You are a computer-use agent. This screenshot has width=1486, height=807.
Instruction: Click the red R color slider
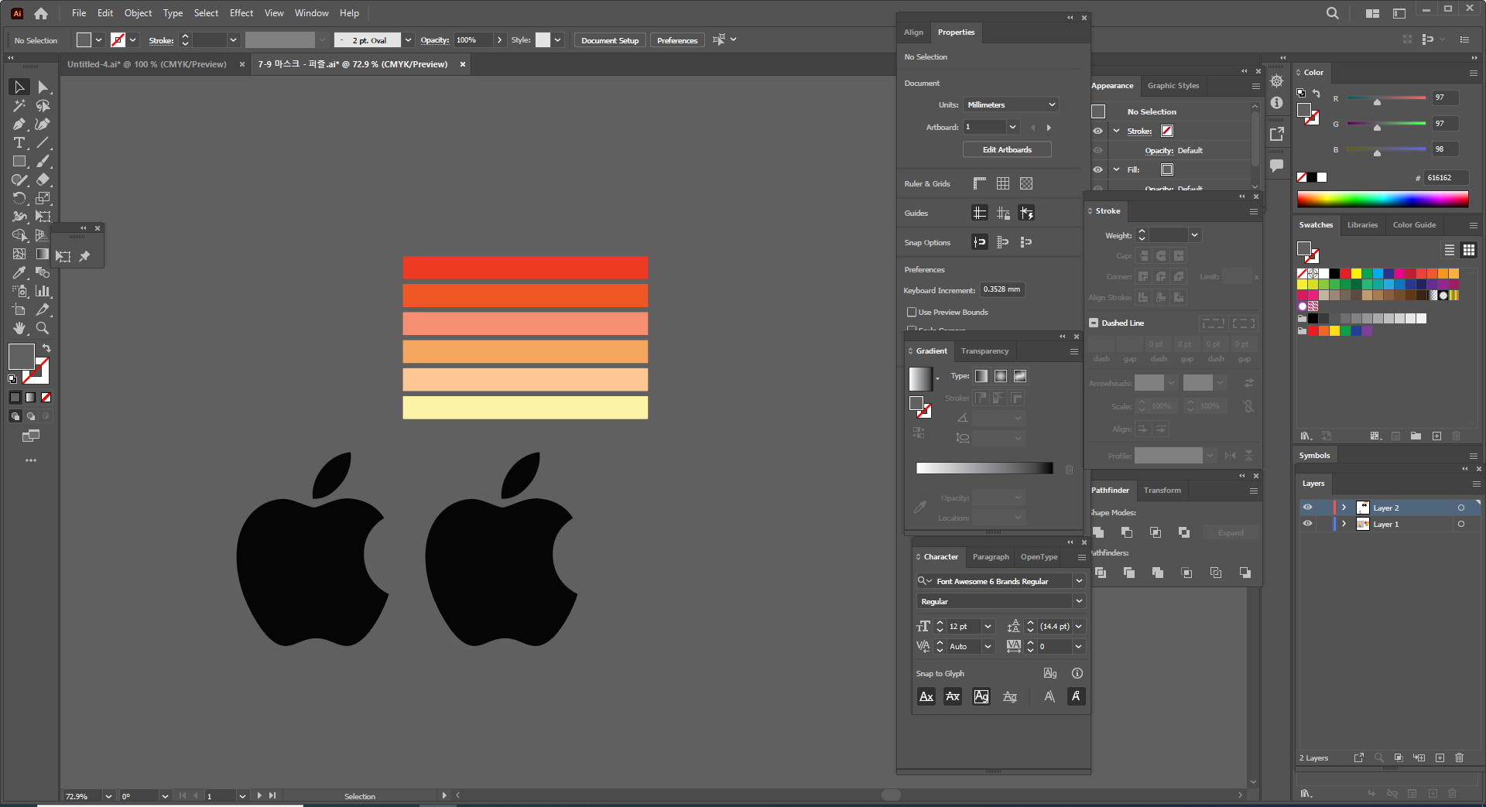pos(1386,98)
